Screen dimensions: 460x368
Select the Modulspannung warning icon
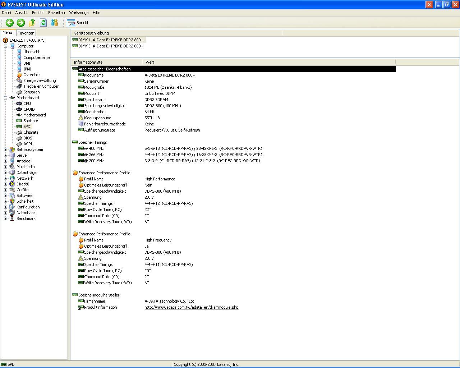click(x=81, y=118)
